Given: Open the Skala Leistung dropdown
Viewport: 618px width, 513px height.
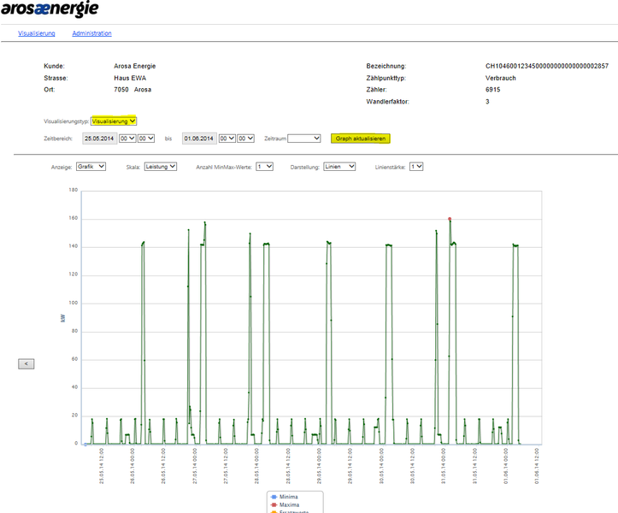Looking at the screenshot, I should 160,167.
